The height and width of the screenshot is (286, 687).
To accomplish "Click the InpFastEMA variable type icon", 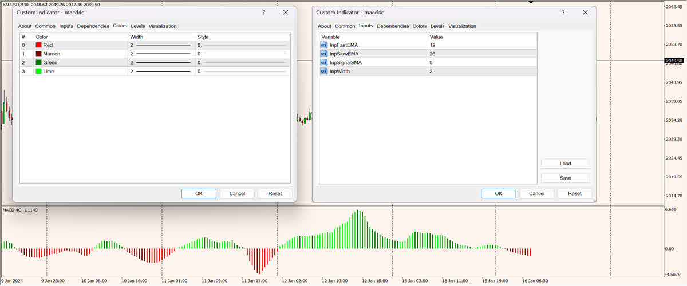I will pyautogui.click(x=324, y=45).
